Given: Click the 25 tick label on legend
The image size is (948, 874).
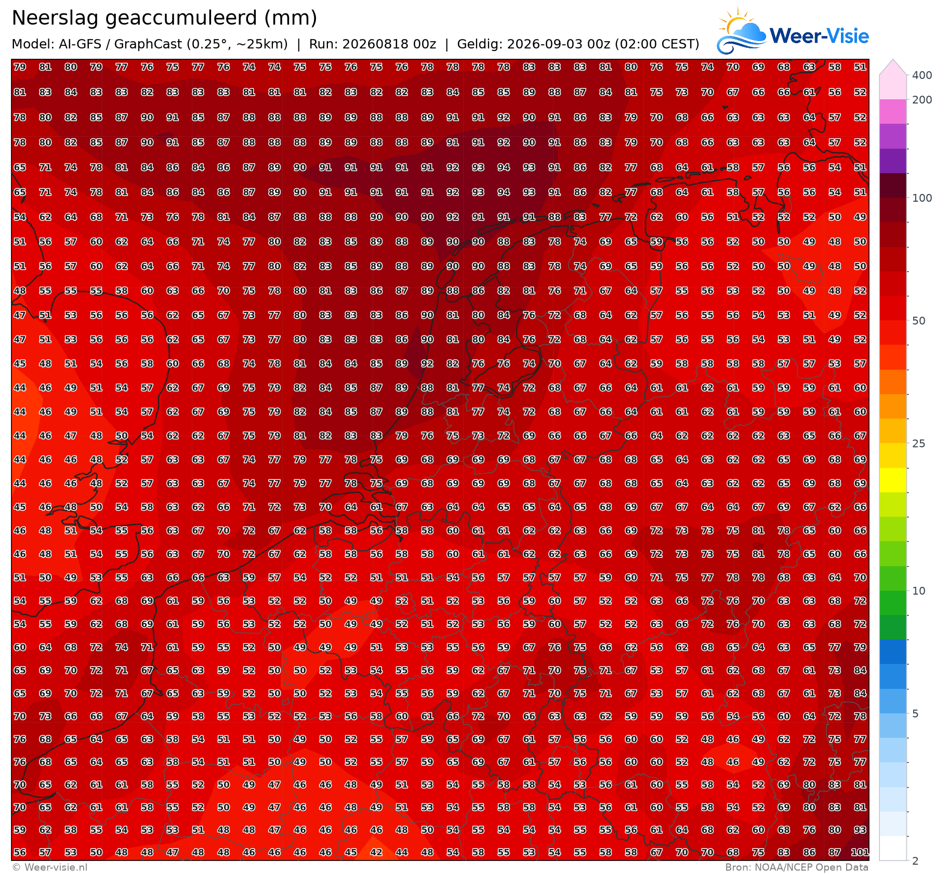Looking at the screenshot, I should [x=919, y=443].
